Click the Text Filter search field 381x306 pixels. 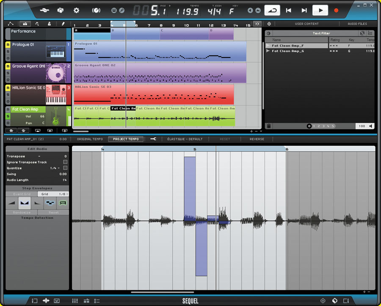pyautogui.click(x=321, y=33)
